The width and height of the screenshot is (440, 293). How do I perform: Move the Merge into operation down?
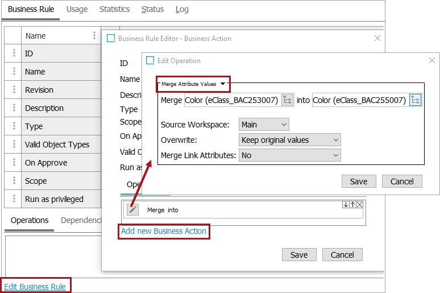(x=345, y=204)
